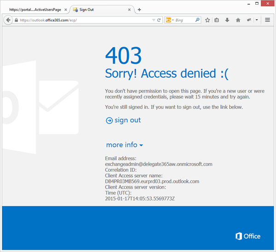
Task: Click the 403 error heading
Action: click(x=123, y=56)
